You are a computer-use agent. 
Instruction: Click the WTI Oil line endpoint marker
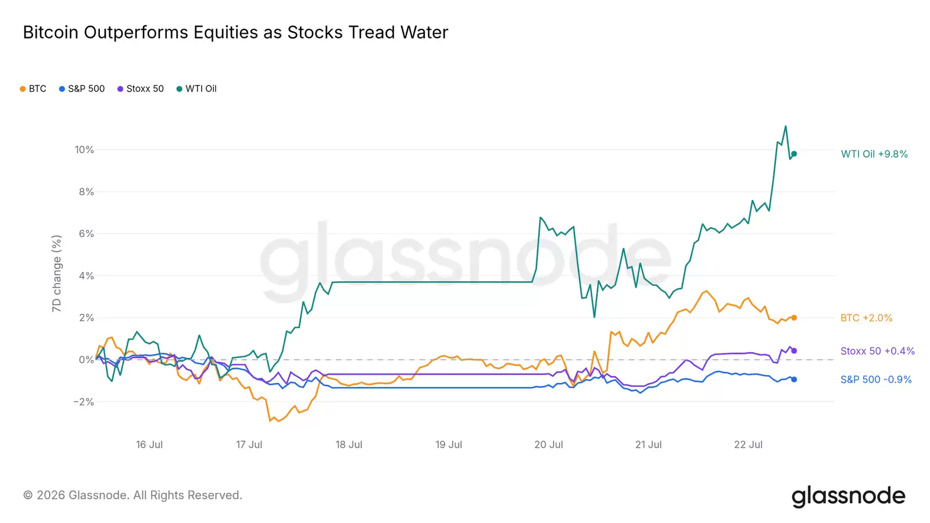[x=794, y=154]
